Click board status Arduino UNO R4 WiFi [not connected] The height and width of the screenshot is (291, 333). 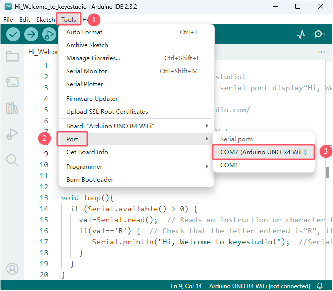(x=259, y=286)
